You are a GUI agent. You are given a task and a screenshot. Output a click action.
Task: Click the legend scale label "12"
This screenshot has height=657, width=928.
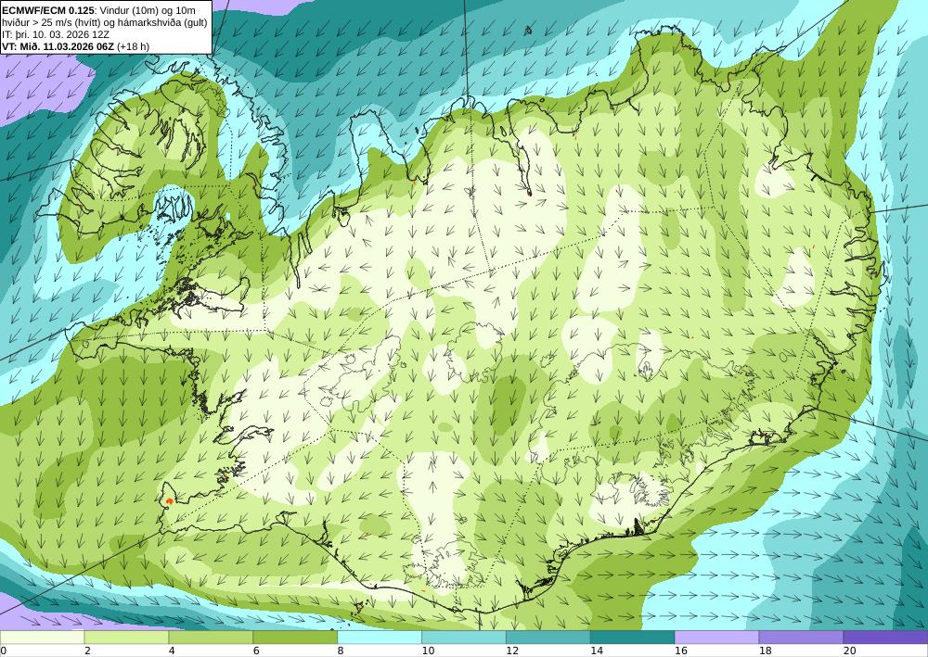click(512, 651)
